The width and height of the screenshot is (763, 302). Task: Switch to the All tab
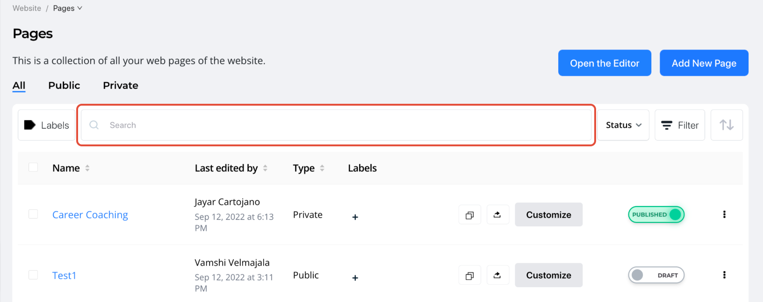click(19, 86)
